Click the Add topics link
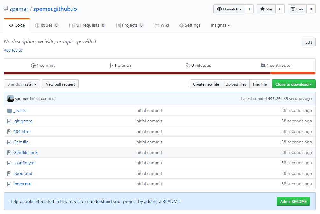This screenshot has height=214, width=320. click(13, 50)
